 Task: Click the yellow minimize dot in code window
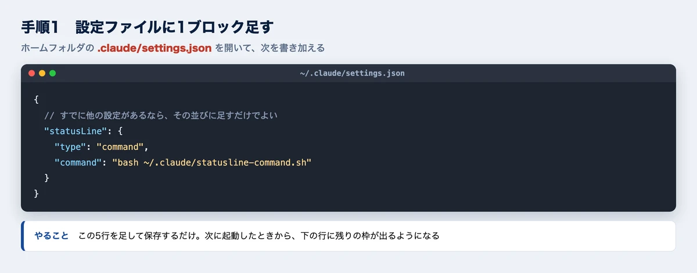coord(42,73)
